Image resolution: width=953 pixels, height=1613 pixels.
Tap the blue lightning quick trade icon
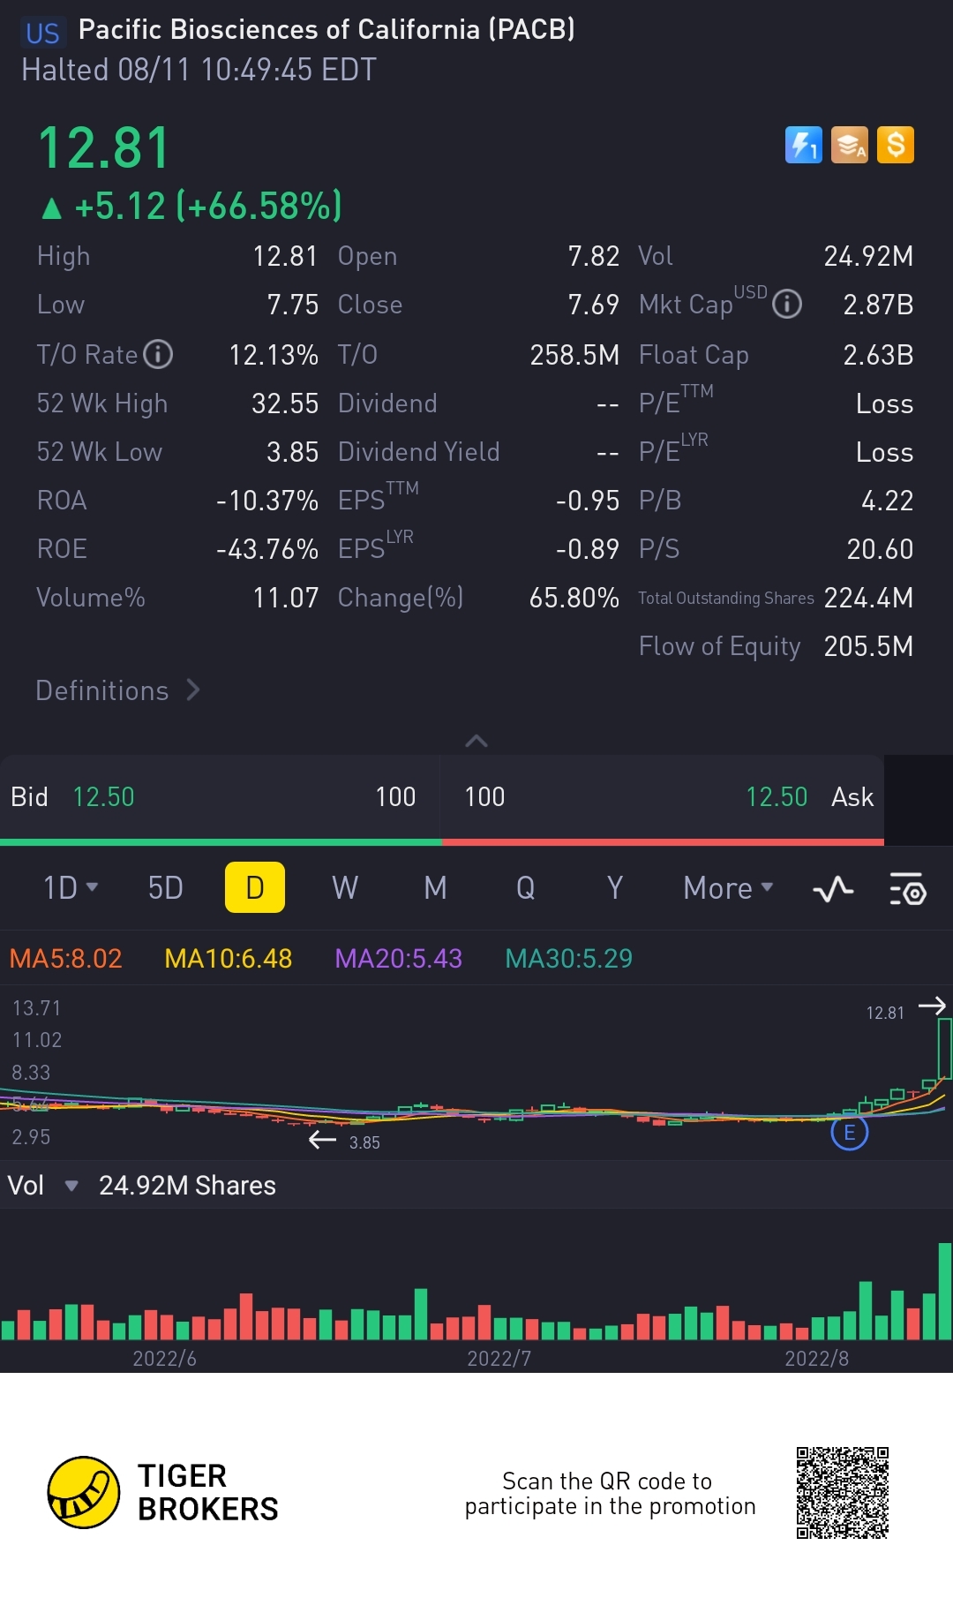coord(803,145)
